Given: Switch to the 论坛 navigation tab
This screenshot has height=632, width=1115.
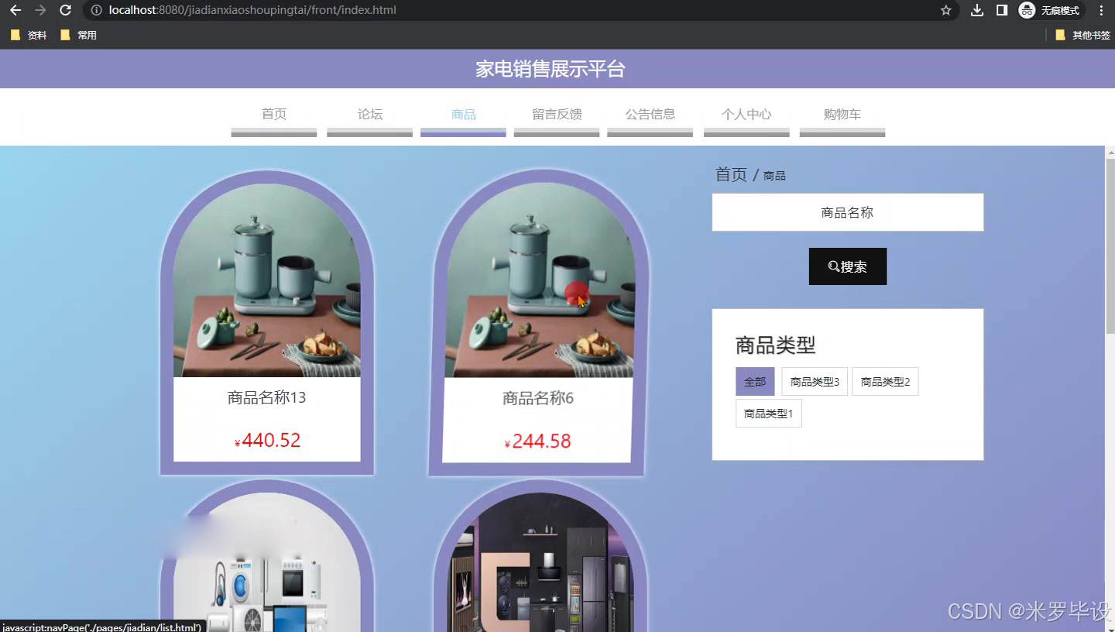Looking at the screenshot, I should 369,114.
